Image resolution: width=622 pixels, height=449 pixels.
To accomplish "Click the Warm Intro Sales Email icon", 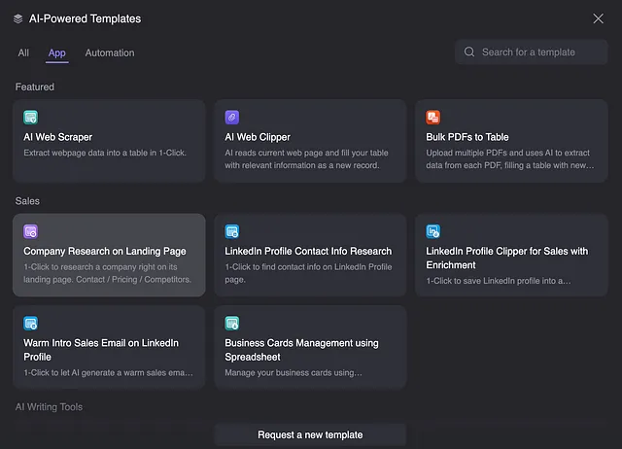I will tap(30, 324).
